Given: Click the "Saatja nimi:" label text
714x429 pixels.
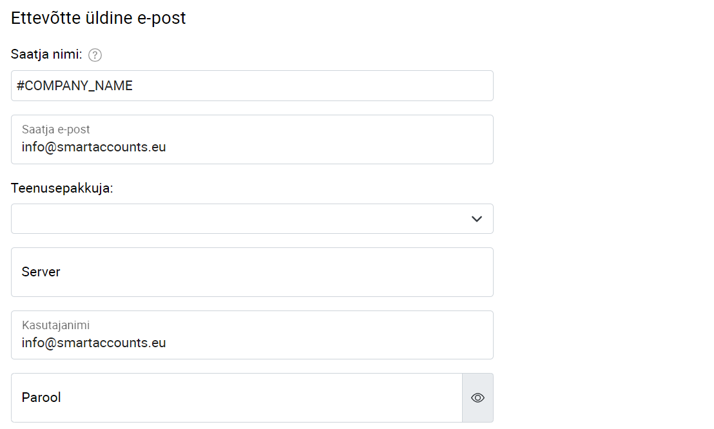Looking at the screenshot, I should [46, 54].
